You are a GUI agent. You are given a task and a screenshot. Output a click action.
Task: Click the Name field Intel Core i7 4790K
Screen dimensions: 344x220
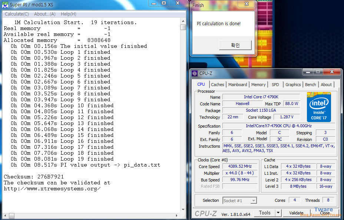(x=261, y=97)
